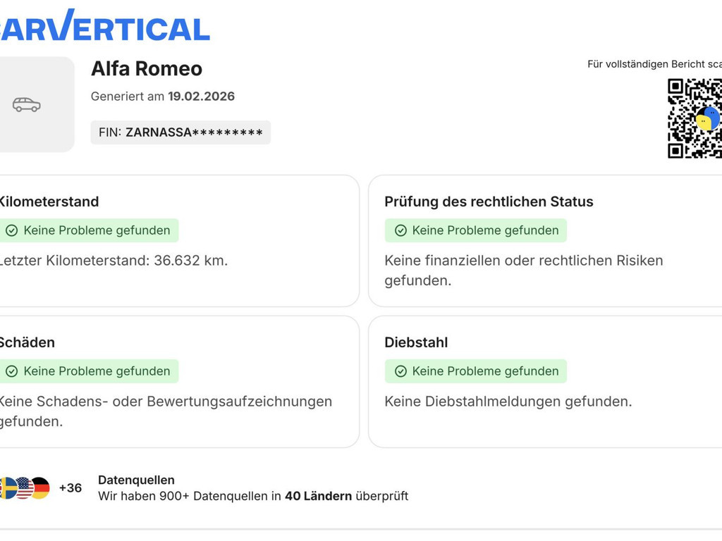Click the QR code for the full report
The image size is (722, 541).
point(695,118)
